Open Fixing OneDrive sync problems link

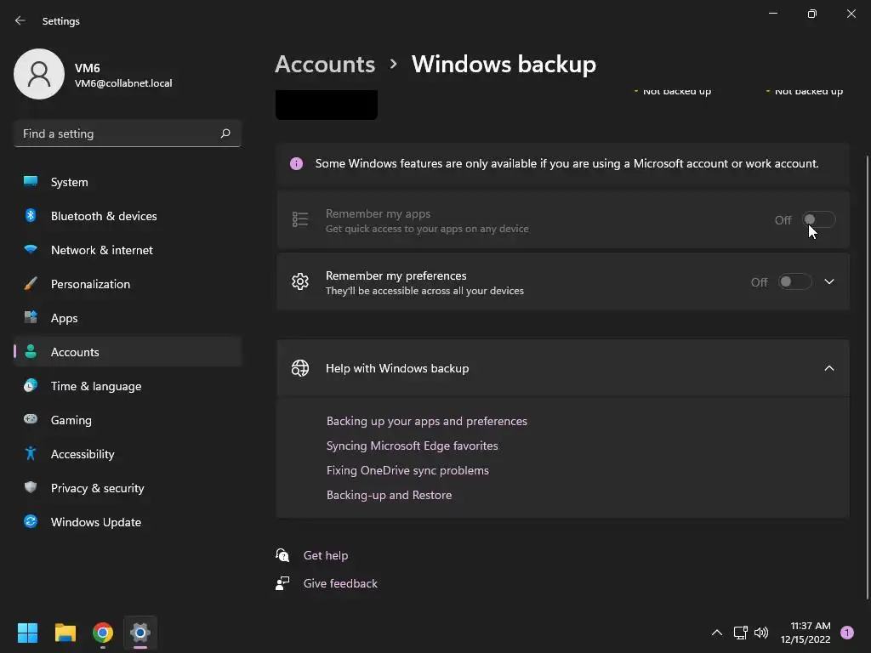tap(407, 470)
